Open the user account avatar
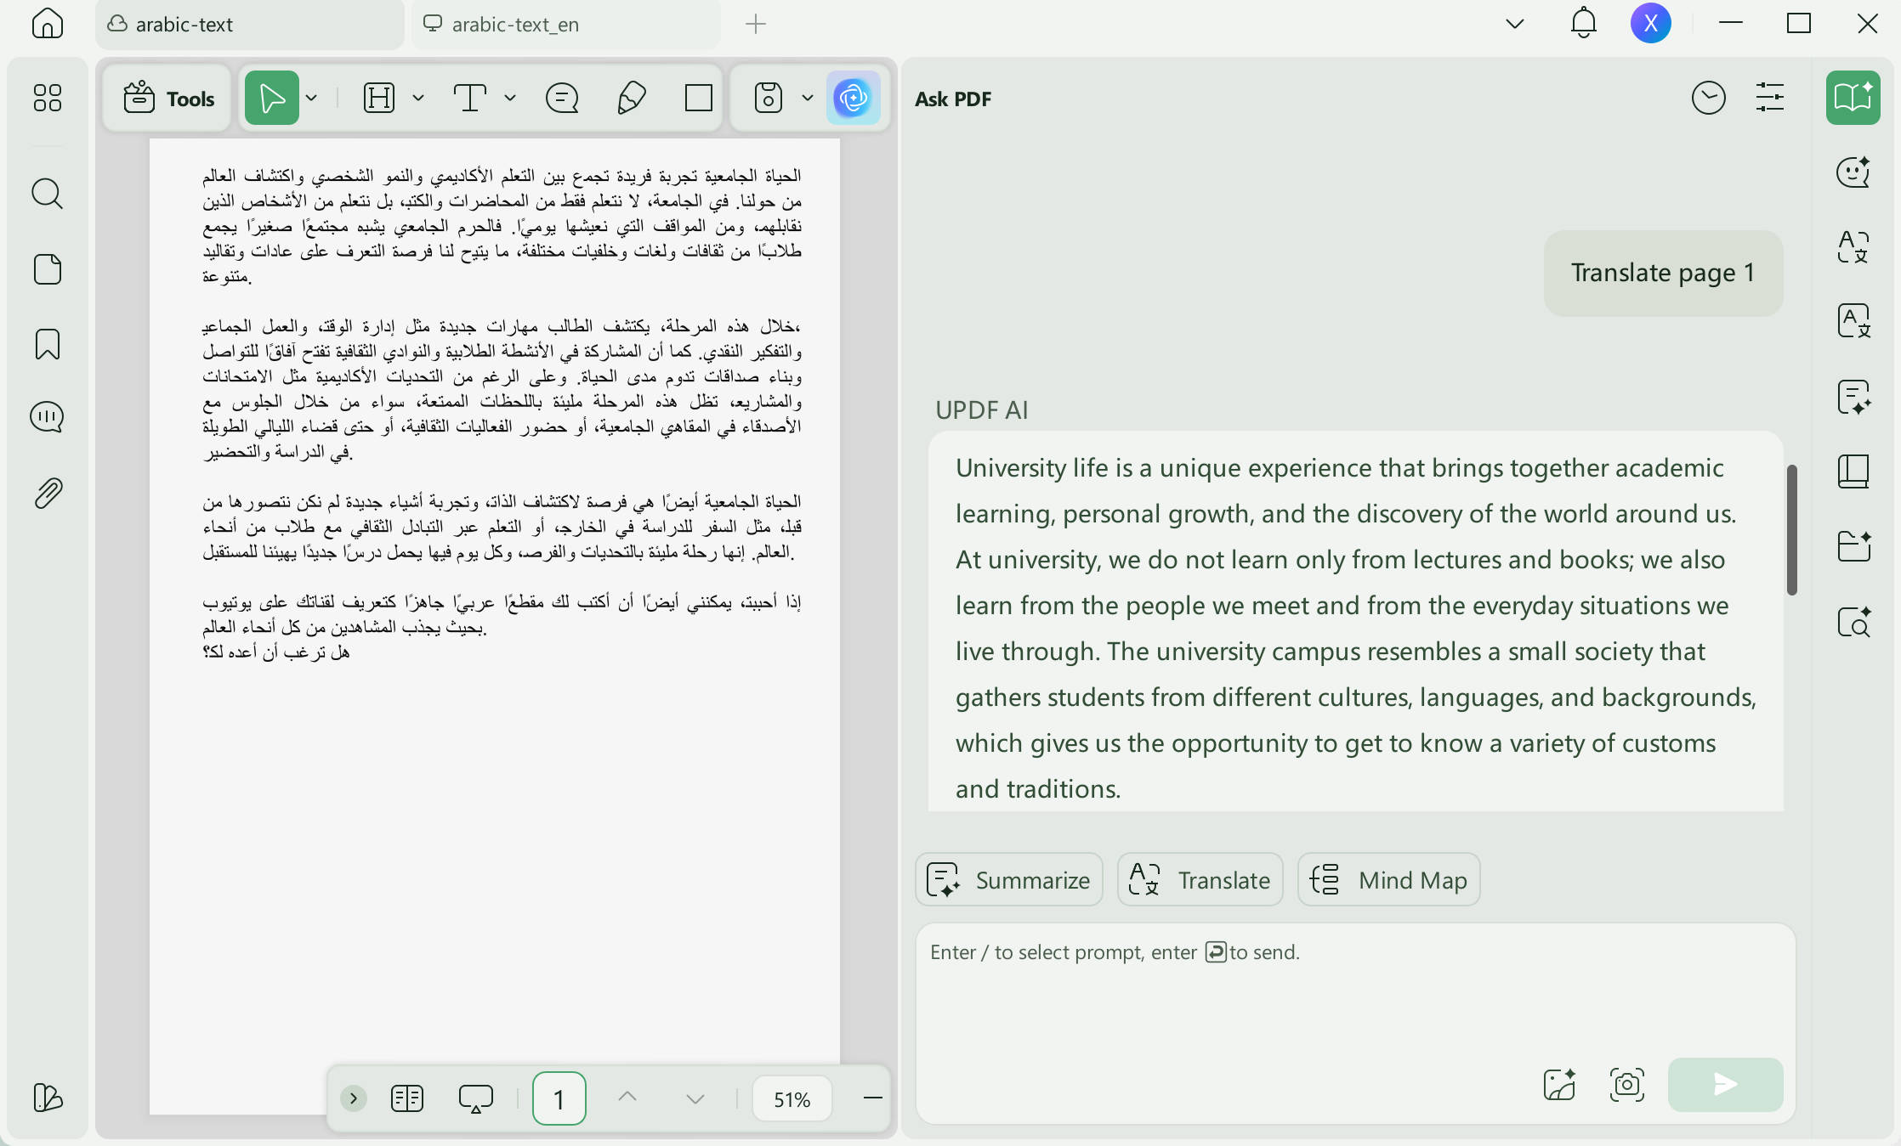The height and width of the screenshot is (1146, 1901). (x=1650, y=23)
